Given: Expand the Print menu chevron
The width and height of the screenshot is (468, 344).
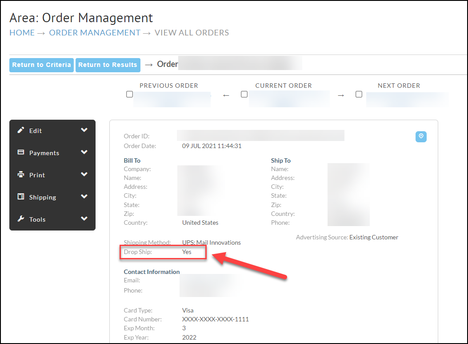Looking at the screenshot, I should point(84,174).
